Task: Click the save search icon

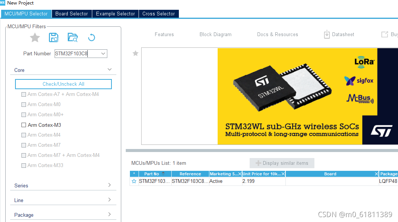Action: (x=53, y=38)
